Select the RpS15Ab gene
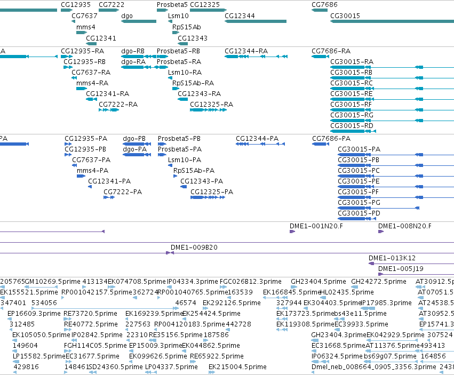Viewport: 454px width, 375px height. click(x=176, y=33)
